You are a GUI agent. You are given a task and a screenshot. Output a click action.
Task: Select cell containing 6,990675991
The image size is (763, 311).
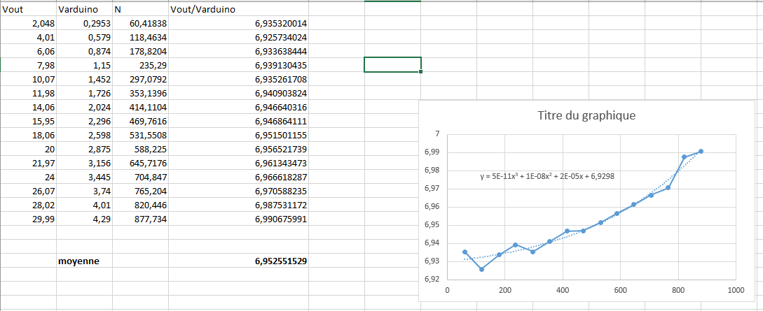click(238, 219)
